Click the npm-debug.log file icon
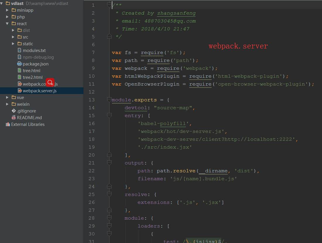 (20, 57)
